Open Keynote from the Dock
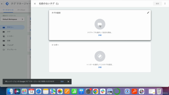 point(81,92)
